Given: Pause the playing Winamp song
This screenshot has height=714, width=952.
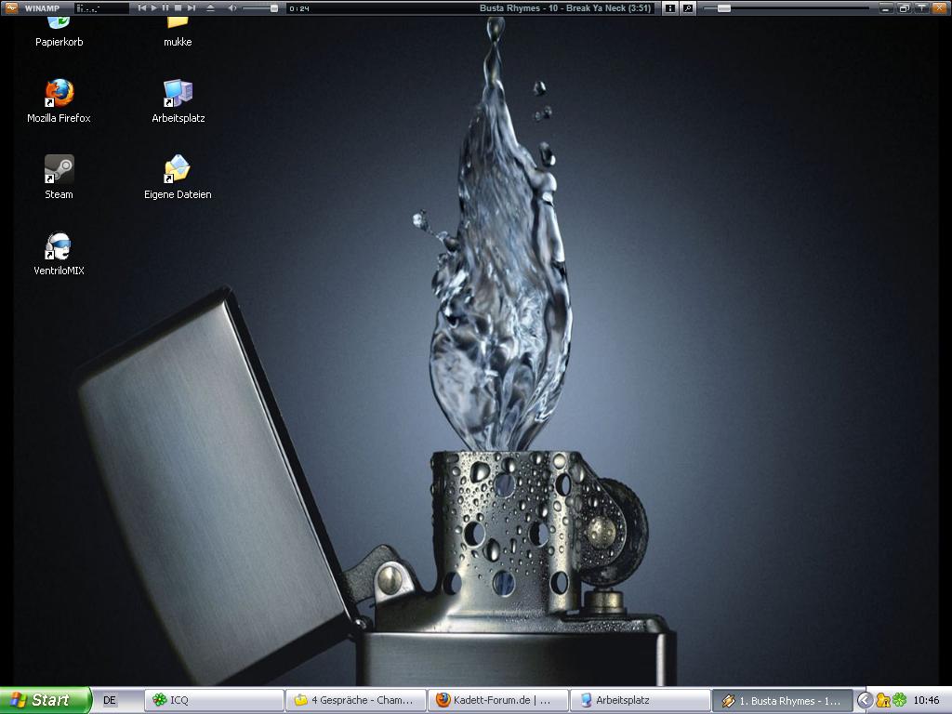Looking at the screenshot, I should coord(166,8).
